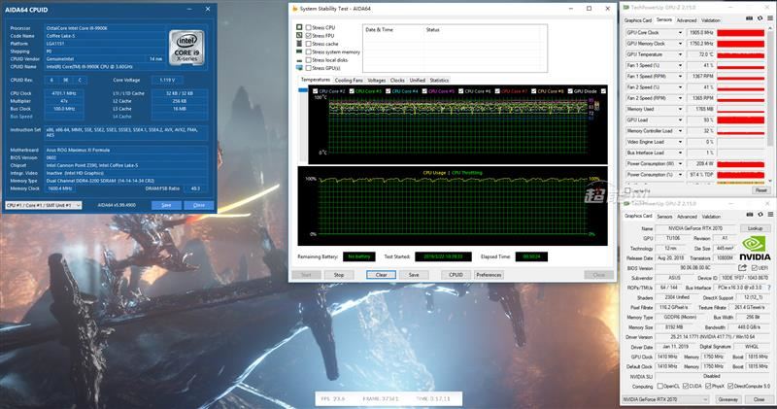Open the Fan 1 Speed (%) sensor dropdown
The width and height of the screenshot is (777, 409).
(680, 65)
